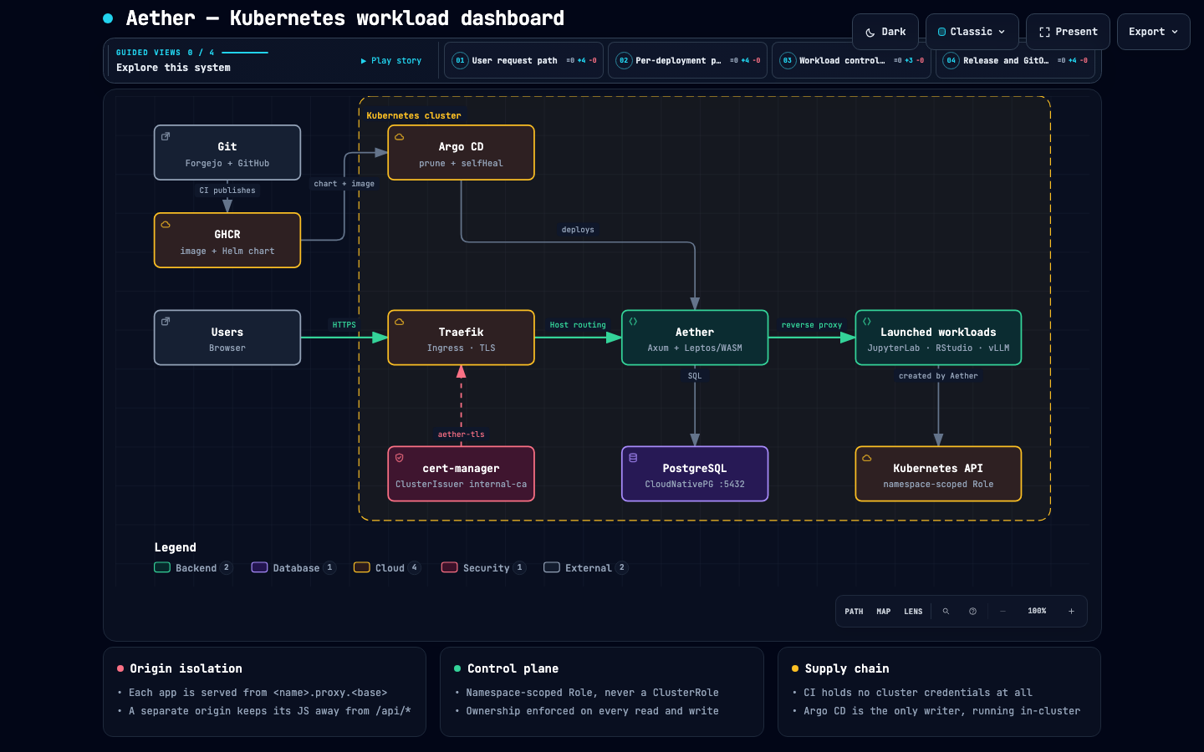Toggle the Dark theme button
The image size is (1204, 752).
coord(885,32)
